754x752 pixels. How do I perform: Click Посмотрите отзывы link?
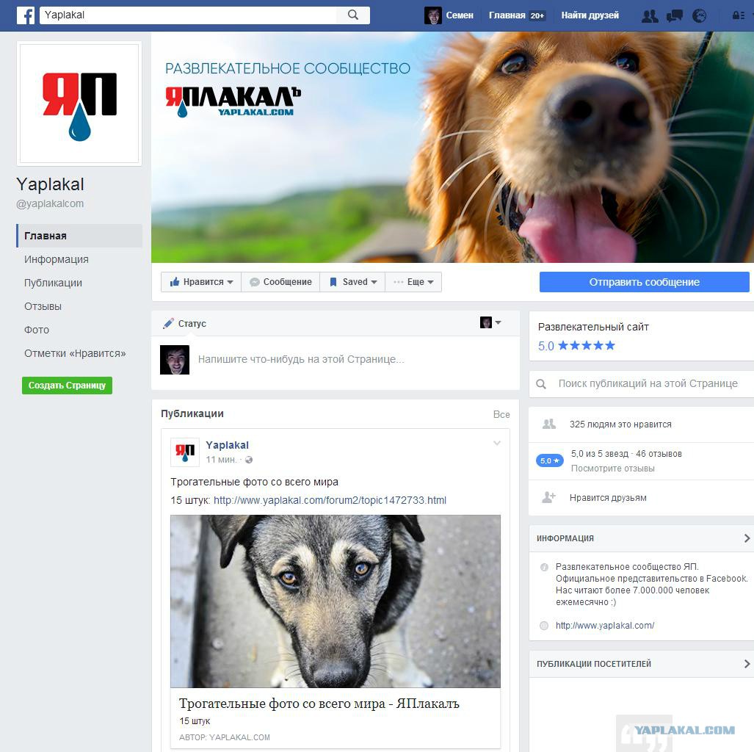tap(612, 468)
